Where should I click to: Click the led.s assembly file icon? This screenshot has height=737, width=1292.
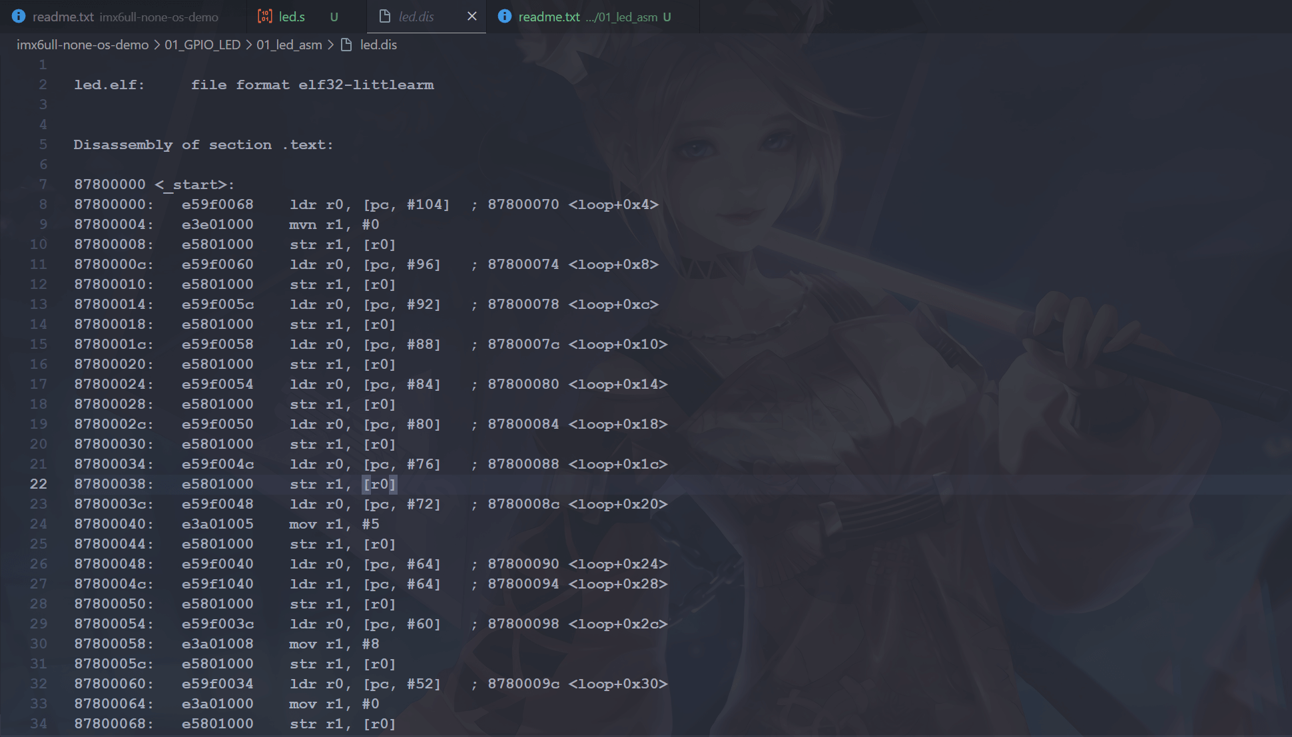point(265,17)
